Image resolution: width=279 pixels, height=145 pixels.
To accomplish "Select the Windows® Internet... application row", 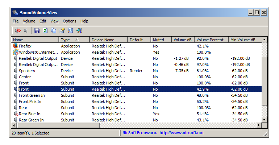I will 137,52.
